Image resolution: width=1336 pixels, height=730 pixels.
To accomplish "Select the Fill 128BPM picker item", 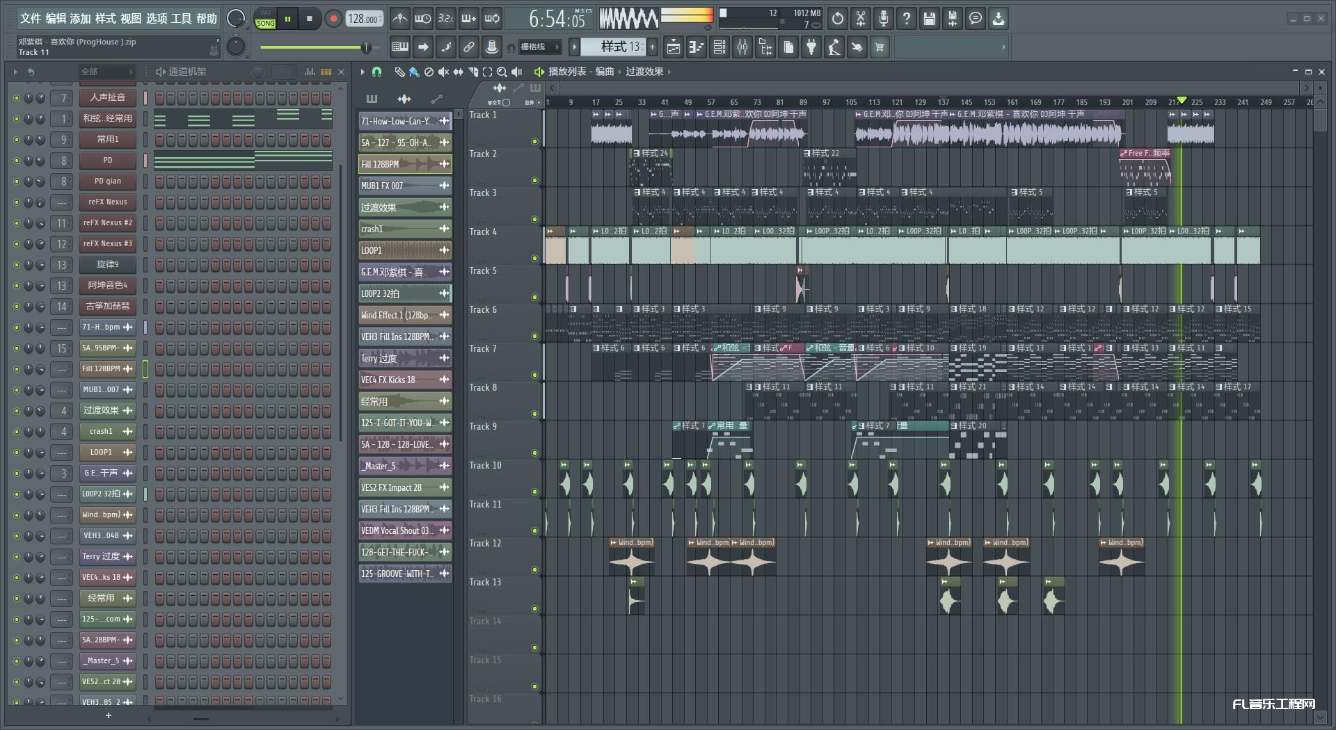I will (x=405, y=164).
